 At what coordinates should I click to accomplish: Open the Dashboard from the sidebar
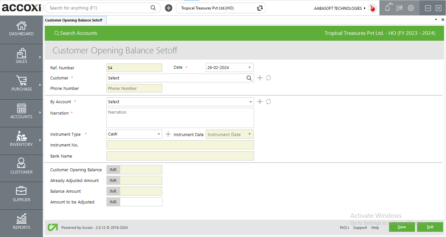21,29
